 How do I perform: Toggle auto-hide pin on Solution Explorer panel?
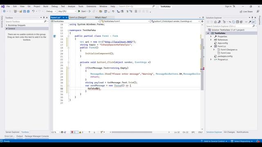(252, 18)
